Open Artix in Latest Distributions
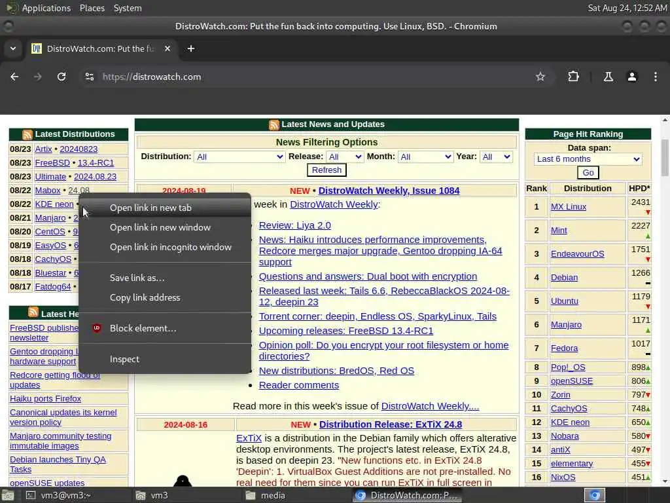670x503 pixels. (43, 149)
